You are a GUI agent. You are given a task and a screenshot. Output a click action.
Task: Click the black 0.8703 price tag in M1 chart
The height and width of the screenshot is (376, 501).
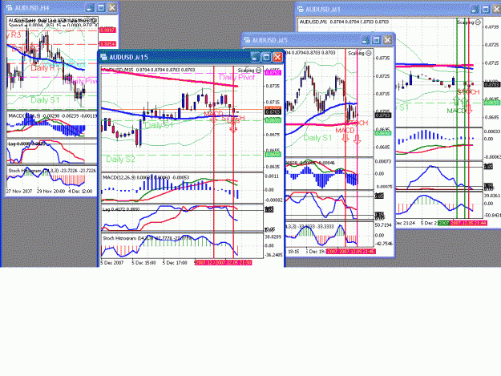tap(492, 84)
